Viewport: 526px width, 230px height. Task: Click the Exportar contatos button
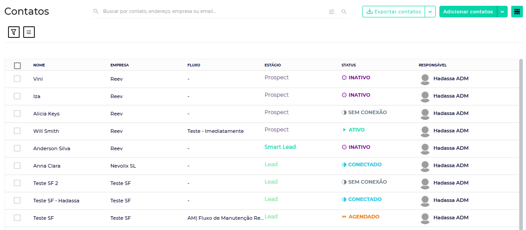pyautogui.click(x=393, y=12)
